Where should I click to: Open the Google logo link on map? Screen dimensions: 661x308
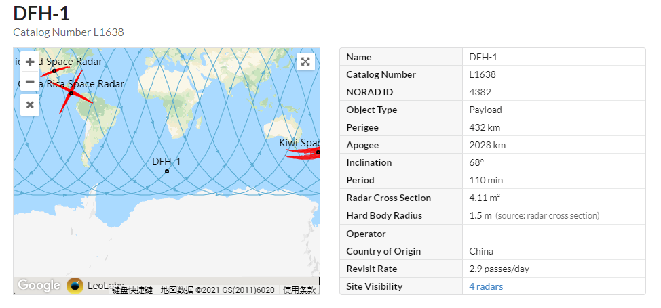(x=39, y=286)
